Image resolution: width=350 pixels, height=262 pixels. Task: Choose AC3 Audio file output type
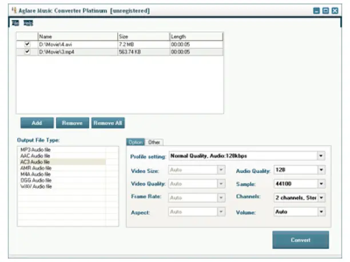pyautogui.click(x=35, y=162)
